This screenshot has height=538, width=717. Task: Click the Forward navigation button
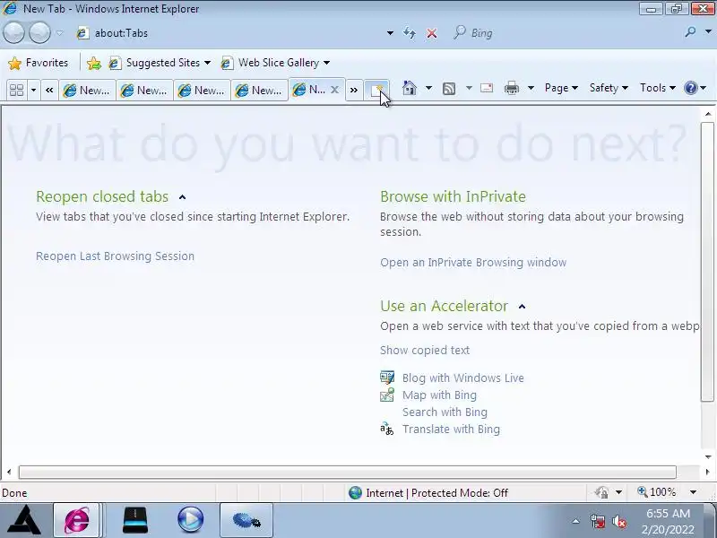pyautogui.click(x=39, y=33)
